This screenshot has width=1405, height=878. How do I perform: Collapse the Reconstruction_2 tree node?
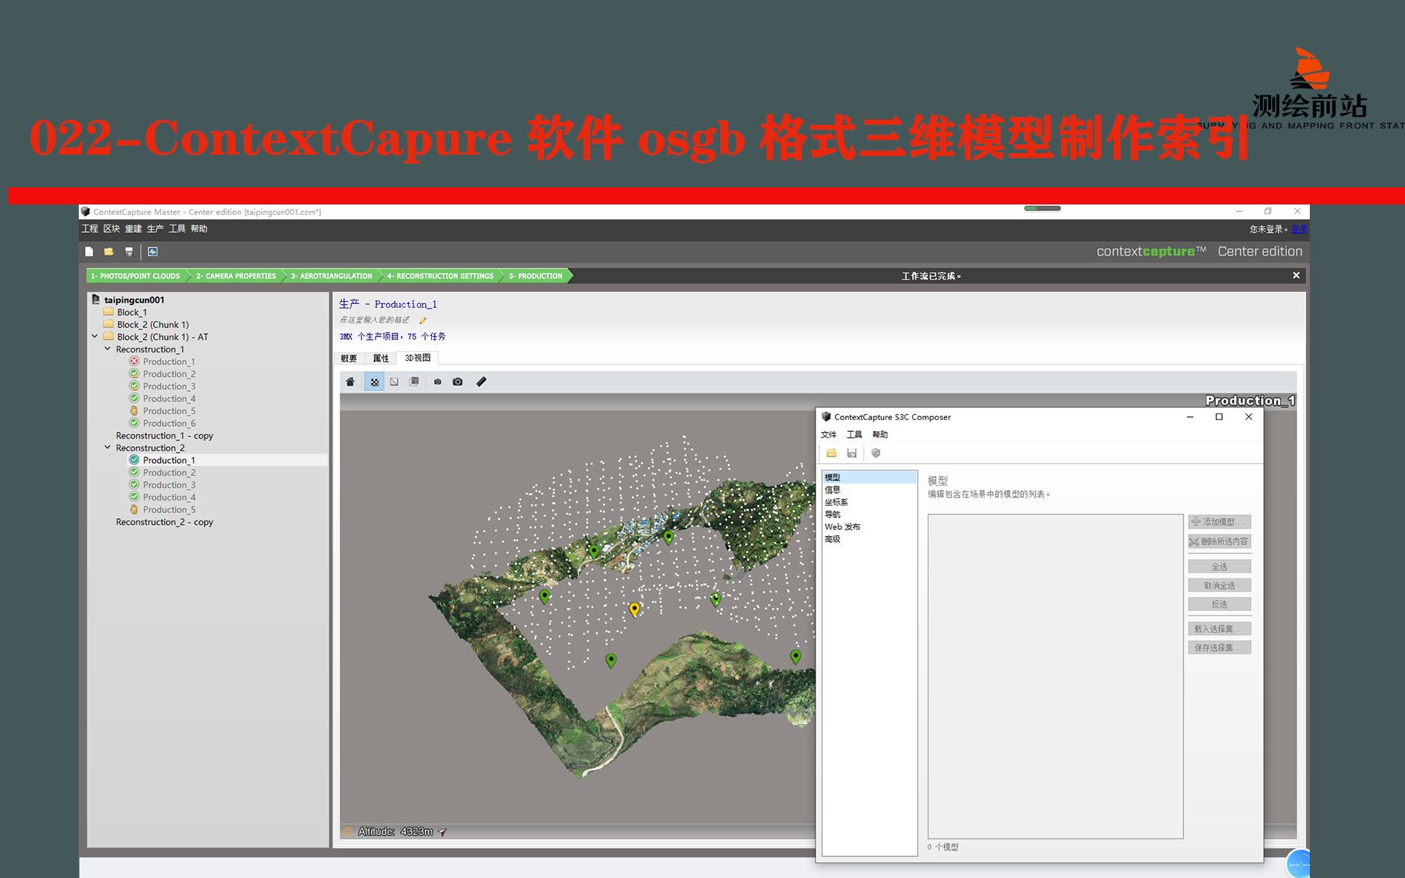tap(108, 448)
